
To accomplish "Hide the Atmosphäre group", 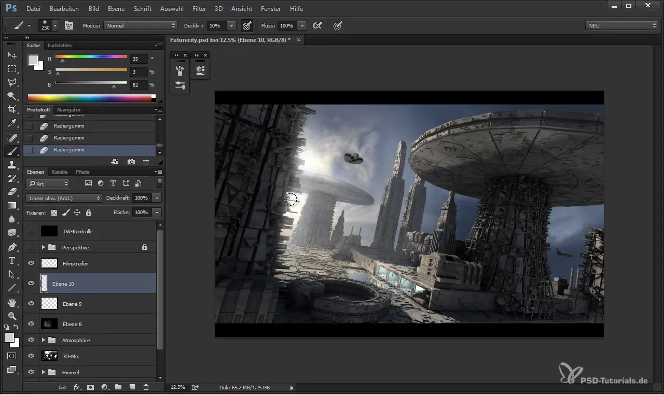I will pos(31,340).
